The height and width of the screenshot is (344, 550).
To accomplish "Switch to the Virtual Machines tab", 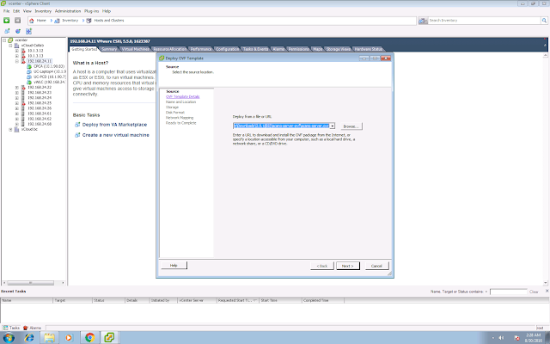I will (135, 49).
